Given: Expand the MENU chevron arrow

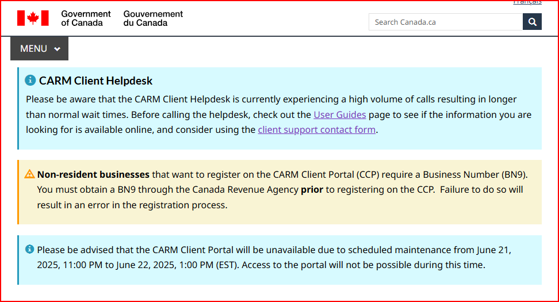Looking at the screenshot, I should click(57, 49).
